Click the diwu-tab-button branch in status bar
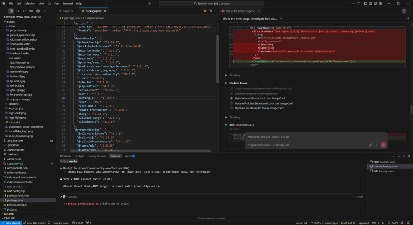The width and height of the screenshot is (413, 225). (35, 223)
